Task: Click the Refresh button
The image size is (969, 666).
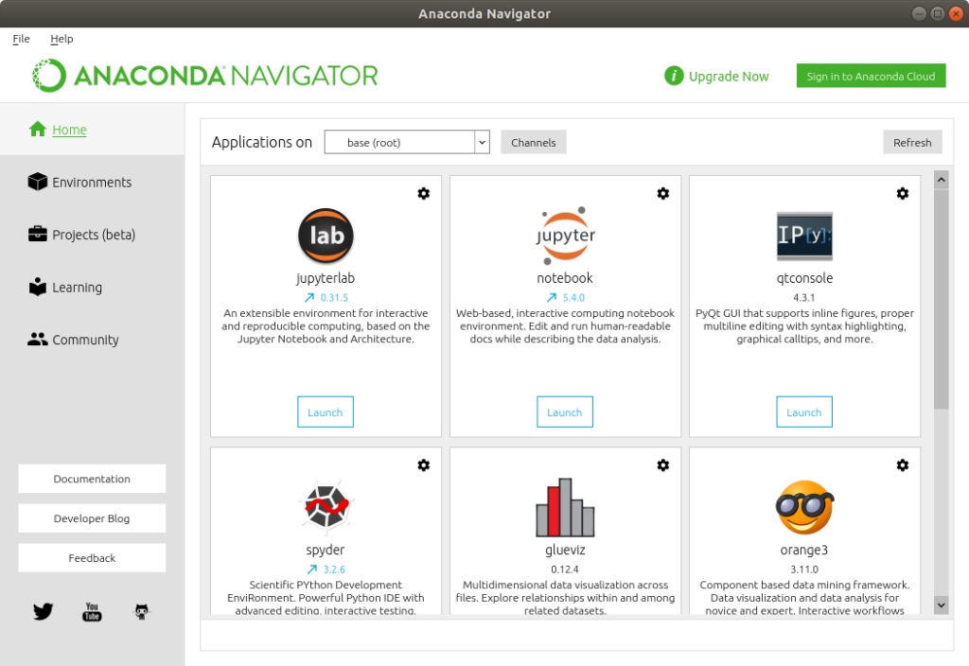Action: point(912,142)
